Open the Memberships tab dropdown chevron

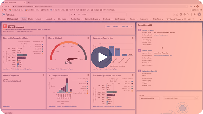tap(82, 19)
